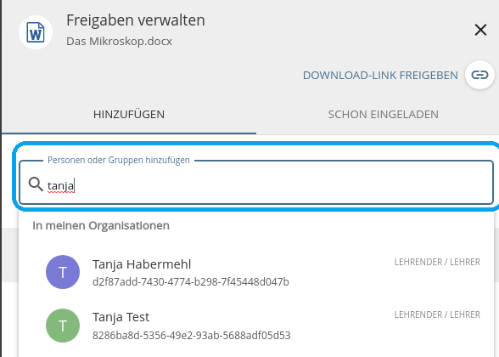Click the Freigaben verwalten title
The image size is (499, 357).
click(x=136, y=20)
